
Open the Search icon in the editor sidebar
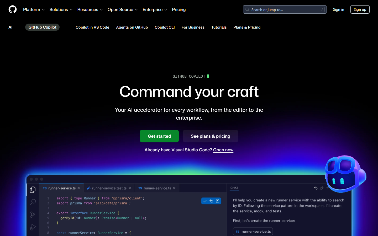click(33, 202)
